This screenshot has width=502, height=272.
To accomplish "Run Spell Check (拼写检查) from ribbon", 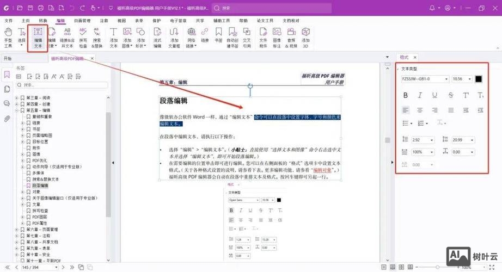I will click(83, 37).
